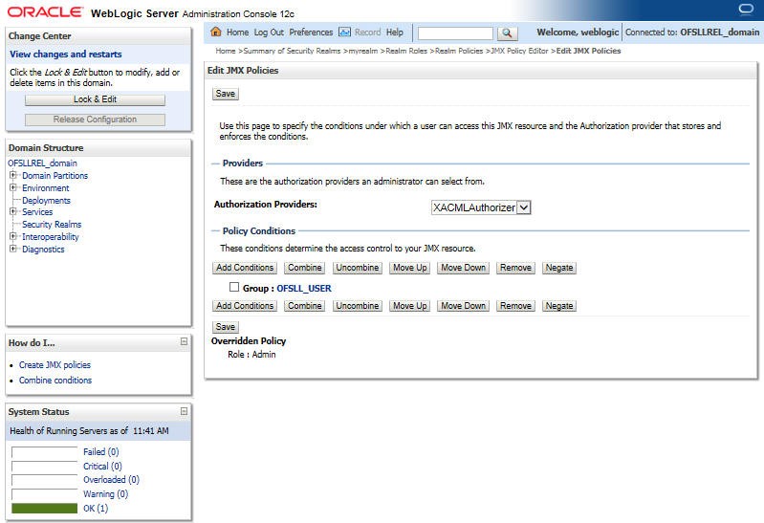Click upper Move Up button

[x=410, y=268]
